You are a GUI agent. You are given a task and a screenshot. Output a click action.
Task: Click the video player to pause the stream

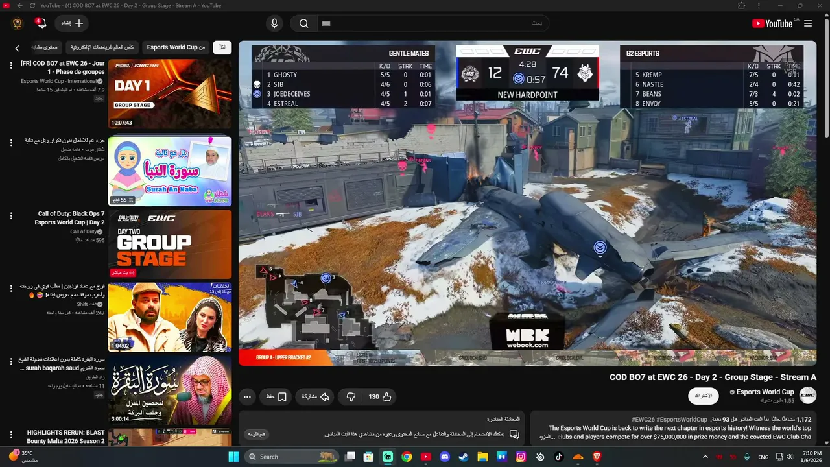click(527, 203)
